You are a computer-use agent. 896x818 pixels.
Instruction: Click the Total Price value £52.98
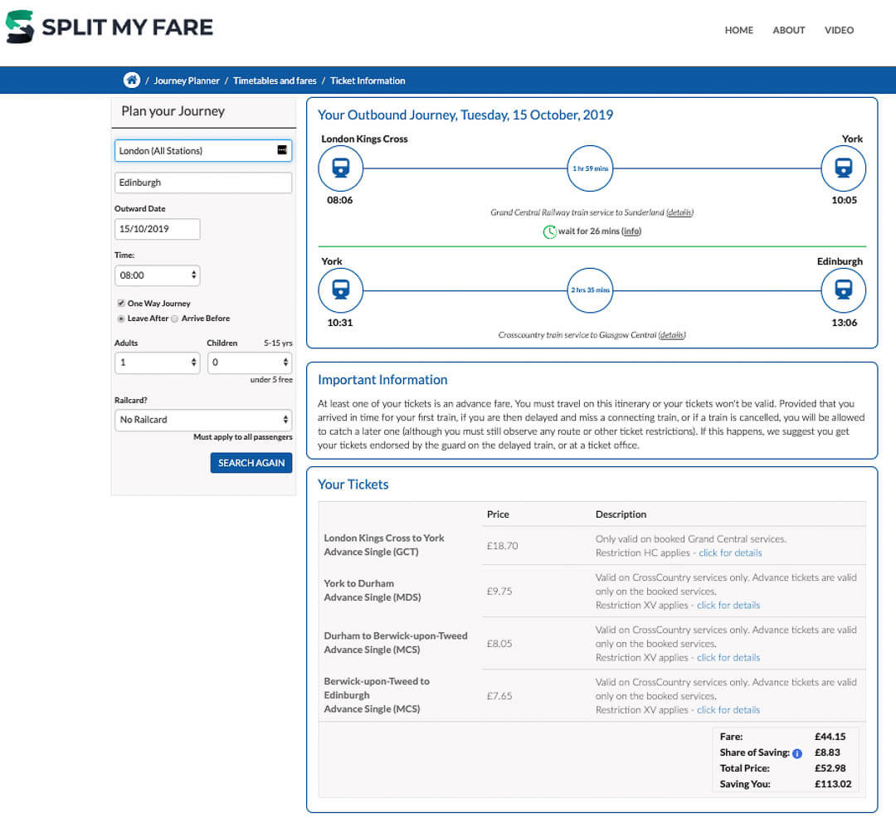click(830, 768)
